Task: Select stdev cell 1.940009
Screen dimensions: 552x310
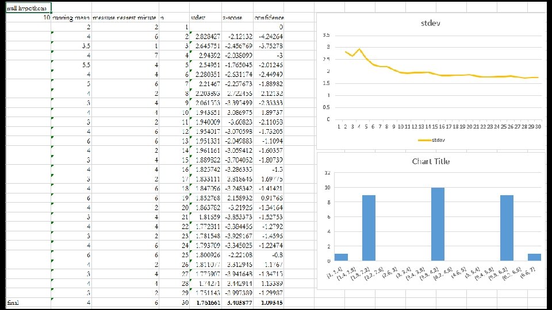Action: click(x=205, y=122)
